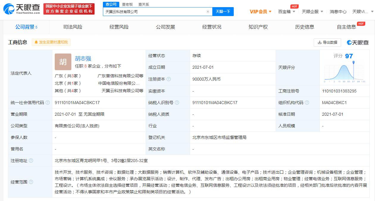Switch to 知识产权 tab
This screenshot has width=375, height=201.
258,27
